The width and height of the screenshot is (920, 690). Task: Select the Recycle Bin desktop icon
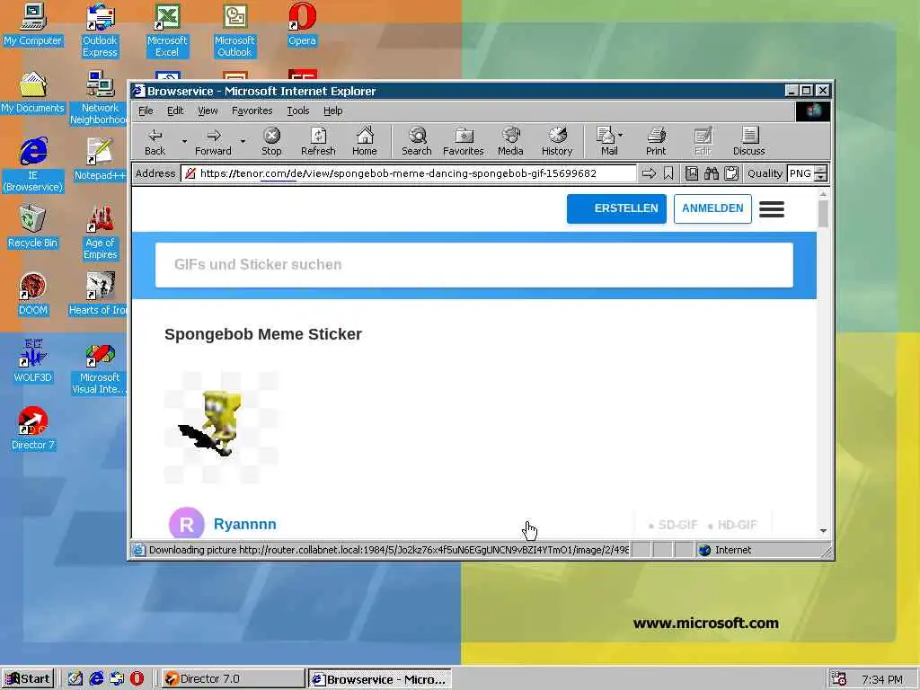32,227
